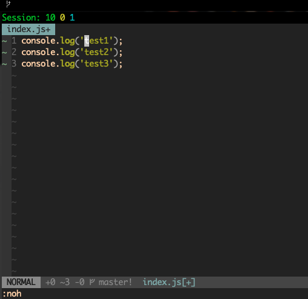Click log on line 3
This screenshot has height=299, width=308.
click(67, 64)
